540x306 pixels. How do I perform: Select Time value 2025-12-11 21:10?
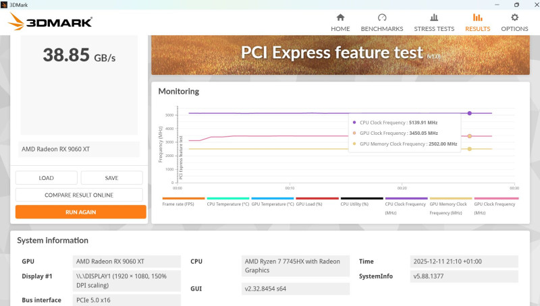pyautogui.click(x=464, y=262)
